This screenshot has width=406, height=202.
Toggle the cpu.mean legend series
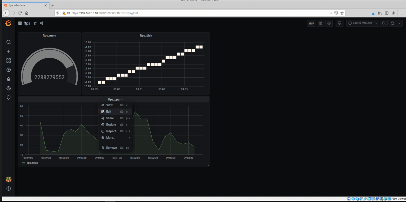tap(32, 163)
